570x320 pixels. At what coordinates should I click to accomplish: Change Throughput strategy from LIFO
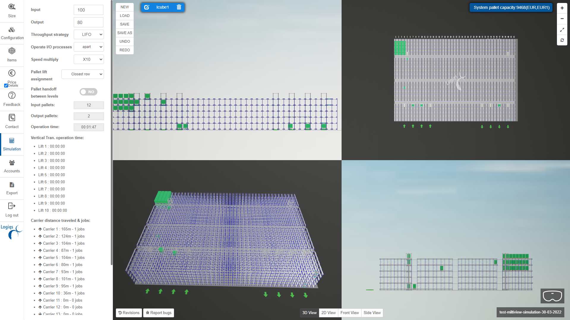(89, 34)
